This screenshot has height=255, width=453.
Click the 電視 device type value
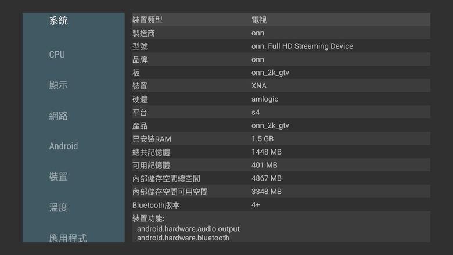(x=259, y=20)
